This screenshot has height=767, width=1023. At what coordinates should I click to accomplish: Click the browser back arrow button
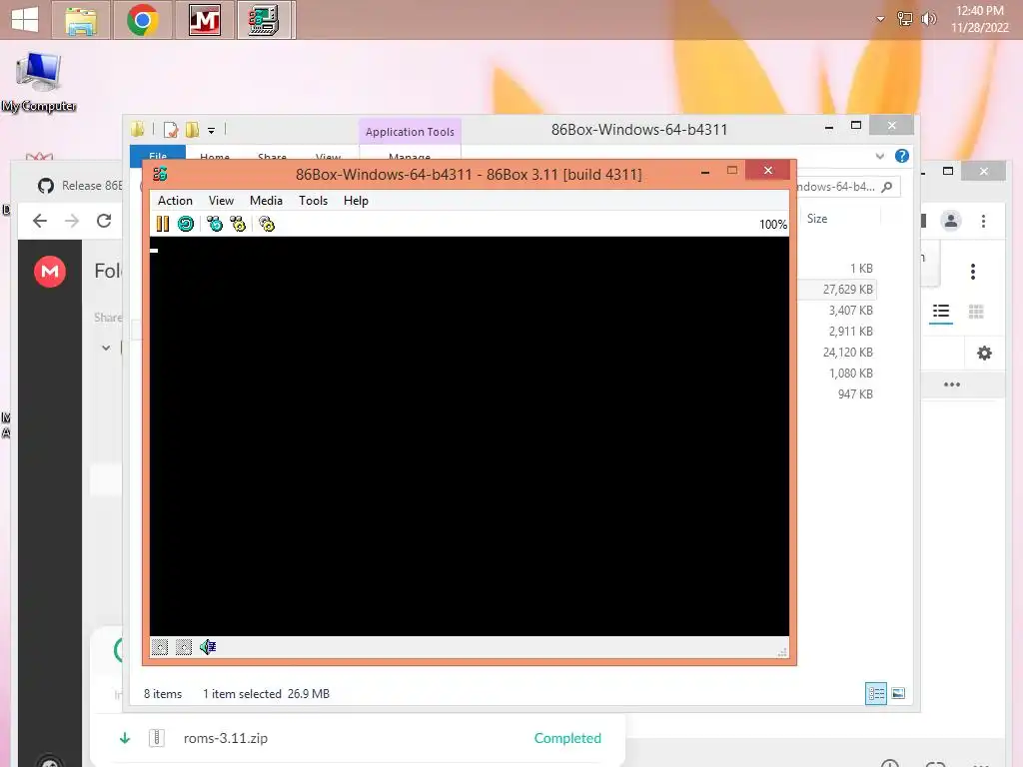click(x=40, y=221)
